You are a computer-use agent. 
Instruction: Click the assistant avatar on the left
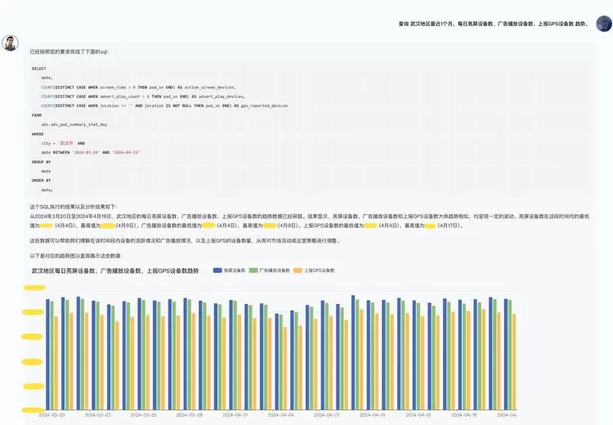tap(10, 42)
